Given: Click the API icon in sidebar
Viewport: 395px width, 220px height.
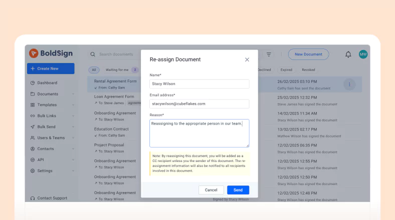Looking at the screenshot, I should click(33, 159).
